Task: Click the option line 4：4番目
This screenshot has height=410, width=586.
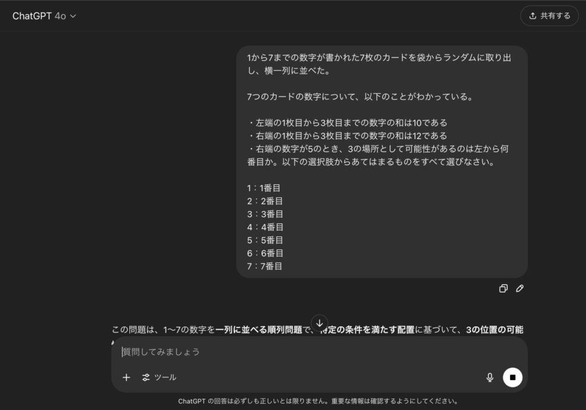Action: tap(265, 227)
